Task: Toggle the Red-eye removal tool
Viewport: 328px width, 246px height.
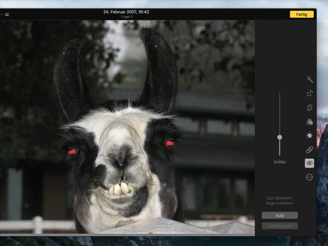Action: tap(309, 163)
